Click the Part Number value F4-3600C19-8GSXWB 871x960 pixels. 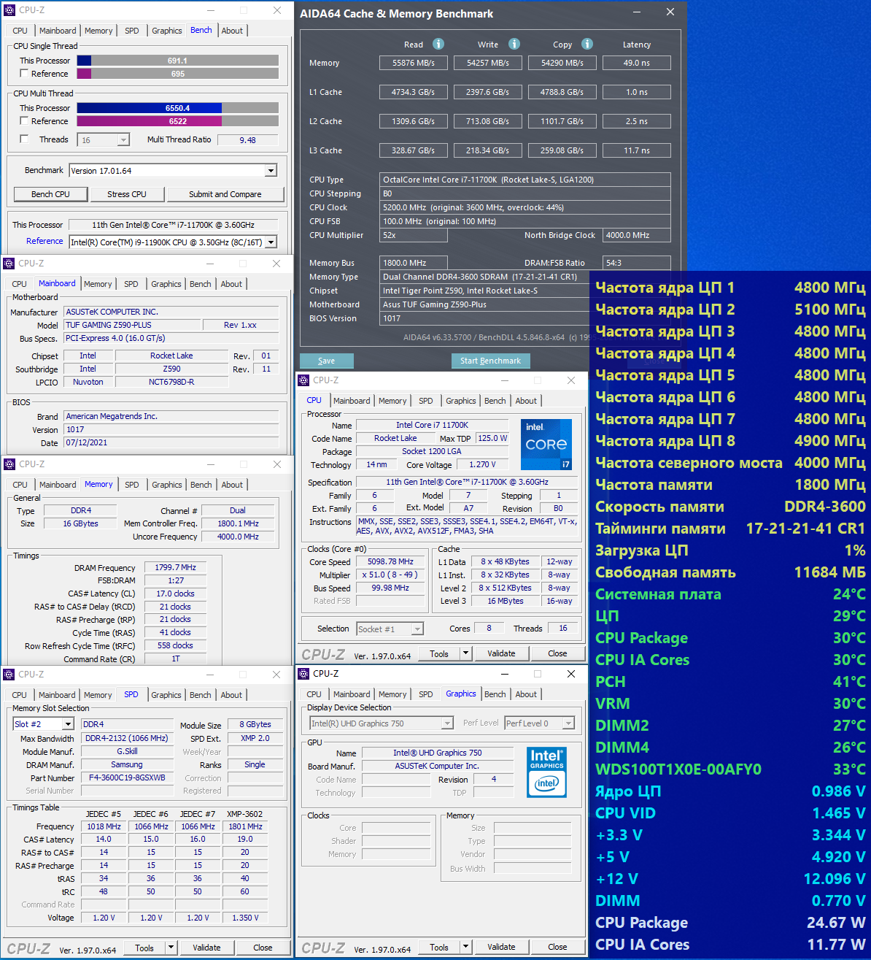coord(127,777)
